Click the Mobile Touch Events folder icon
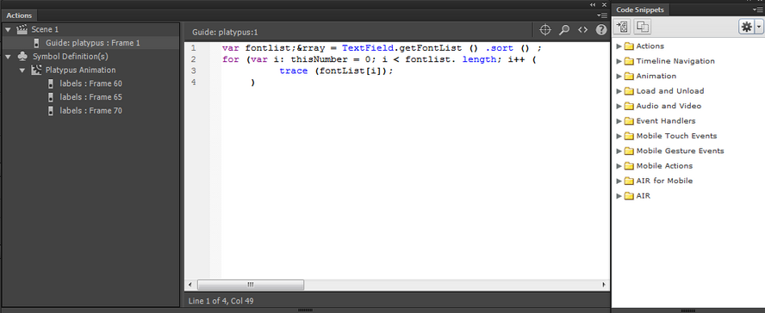The image size is (765, 313). pos(629,137)
